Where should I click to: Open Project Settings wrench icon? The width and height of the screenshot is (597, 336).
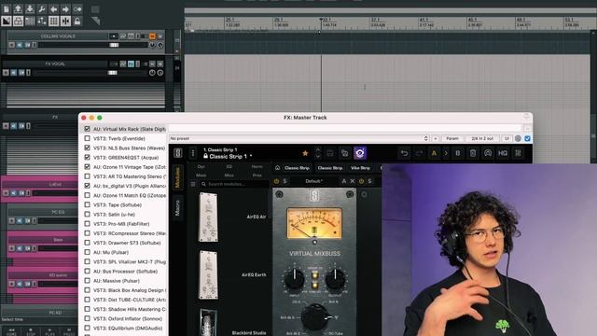pos(42,8)
